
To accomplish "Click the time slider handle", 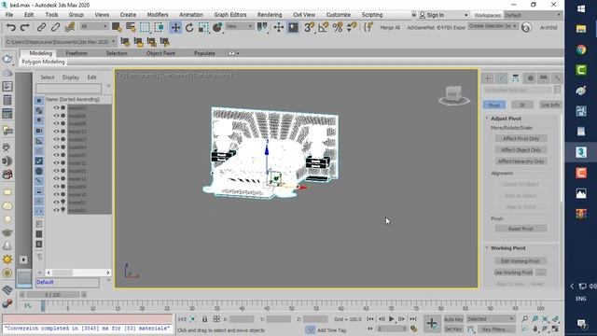I will click(53, 295).
